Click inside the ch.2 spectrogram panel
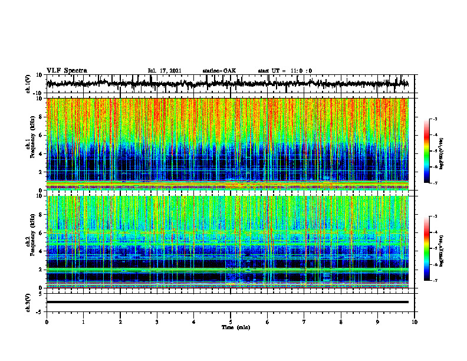Image resolution: width=467 pixels, height=361 pixels. (228, 242)
